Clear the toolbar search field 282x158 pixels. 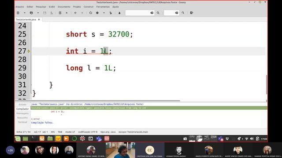(x=152, y=13)
